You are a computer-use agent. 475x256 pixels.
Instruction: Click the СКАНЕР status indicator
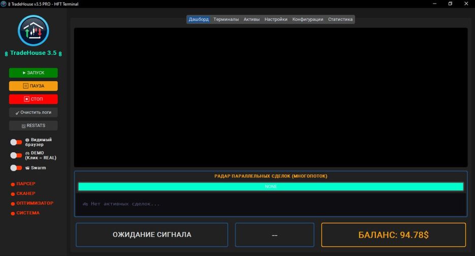(23, 194)
